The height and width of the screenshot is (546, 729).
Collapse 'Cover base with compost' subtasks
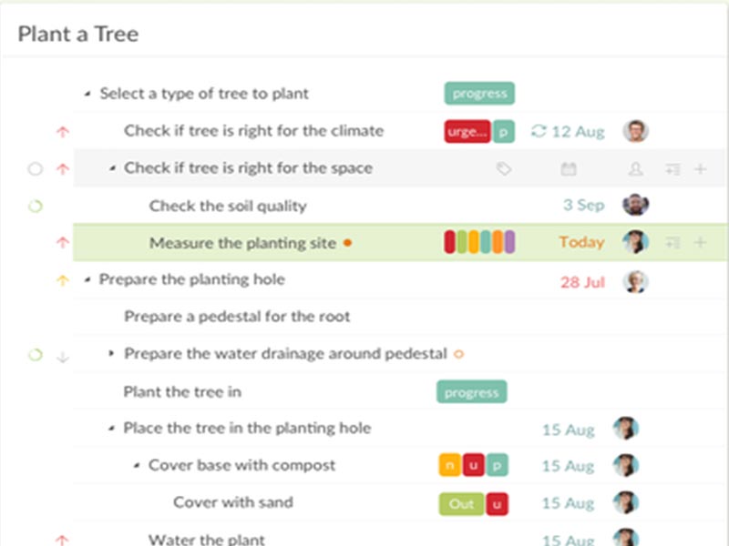tap(137, 465)
